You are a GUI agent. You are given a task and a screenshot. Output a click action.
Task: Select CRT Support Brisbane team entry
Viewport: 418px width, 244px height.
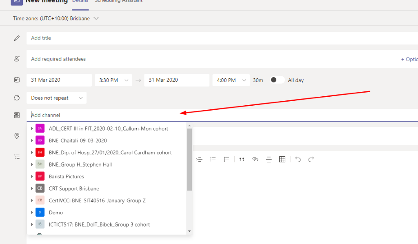click(107, 189)
